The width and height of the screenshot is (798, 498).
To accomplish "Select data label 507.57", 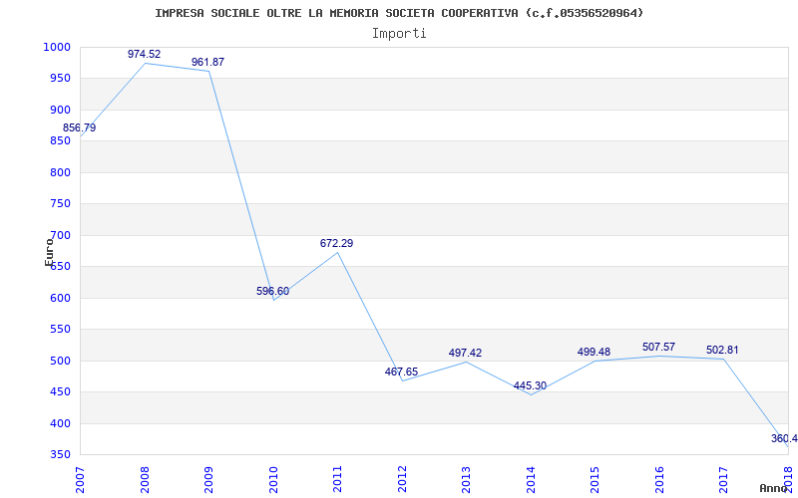I will click(658, 347).
